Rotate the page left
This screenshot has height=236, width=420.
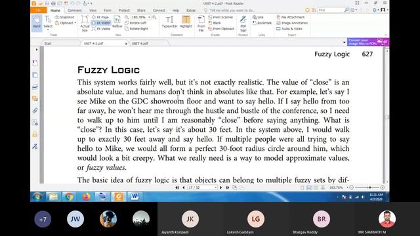136,23
